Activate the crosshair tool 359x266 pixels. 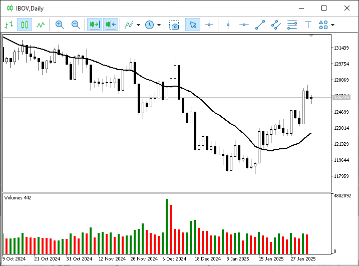[x=209, y=25]
